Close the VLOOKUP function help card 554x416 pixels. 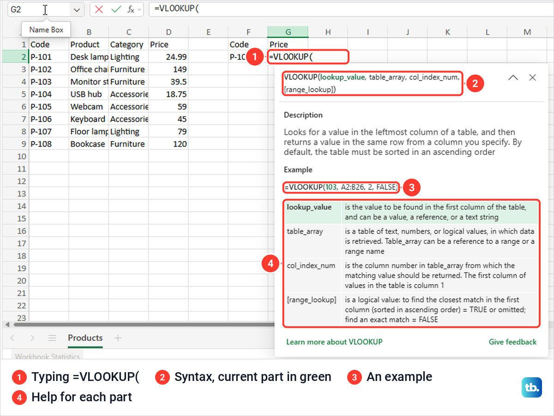(x=532, y=77)
